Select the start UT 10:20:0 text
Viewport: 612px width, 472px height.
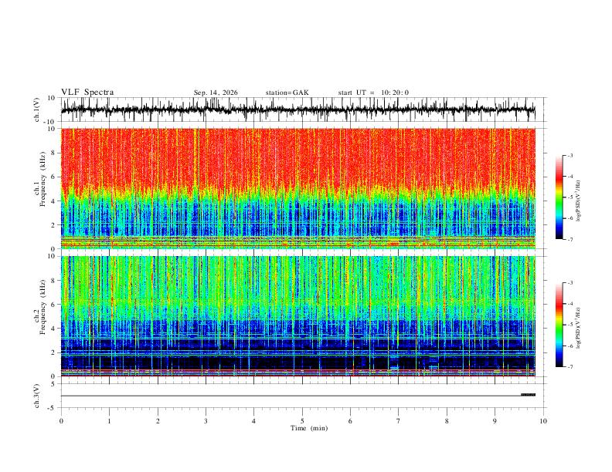click(x=373, y=93)
